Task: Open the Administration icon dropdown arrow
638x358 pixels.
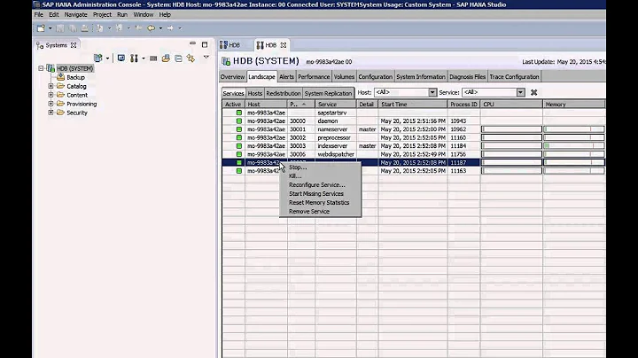Action: click(144, 58)
